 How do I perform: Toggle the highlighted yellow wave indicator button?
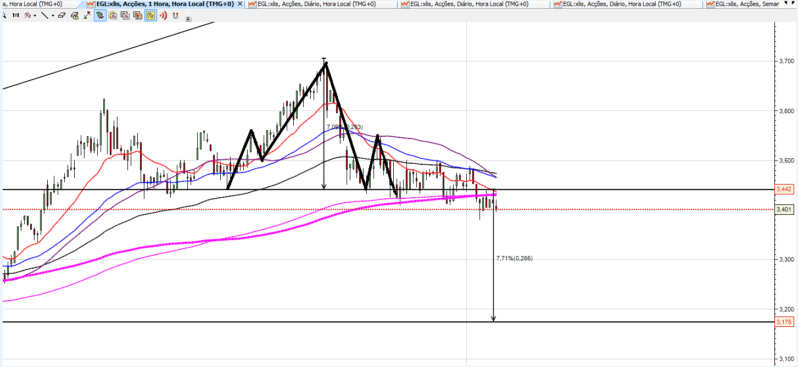150,15
